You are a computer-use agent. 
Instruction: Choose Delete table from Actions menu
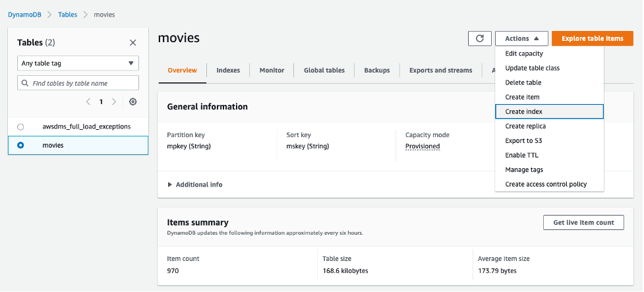pos(523,82)
